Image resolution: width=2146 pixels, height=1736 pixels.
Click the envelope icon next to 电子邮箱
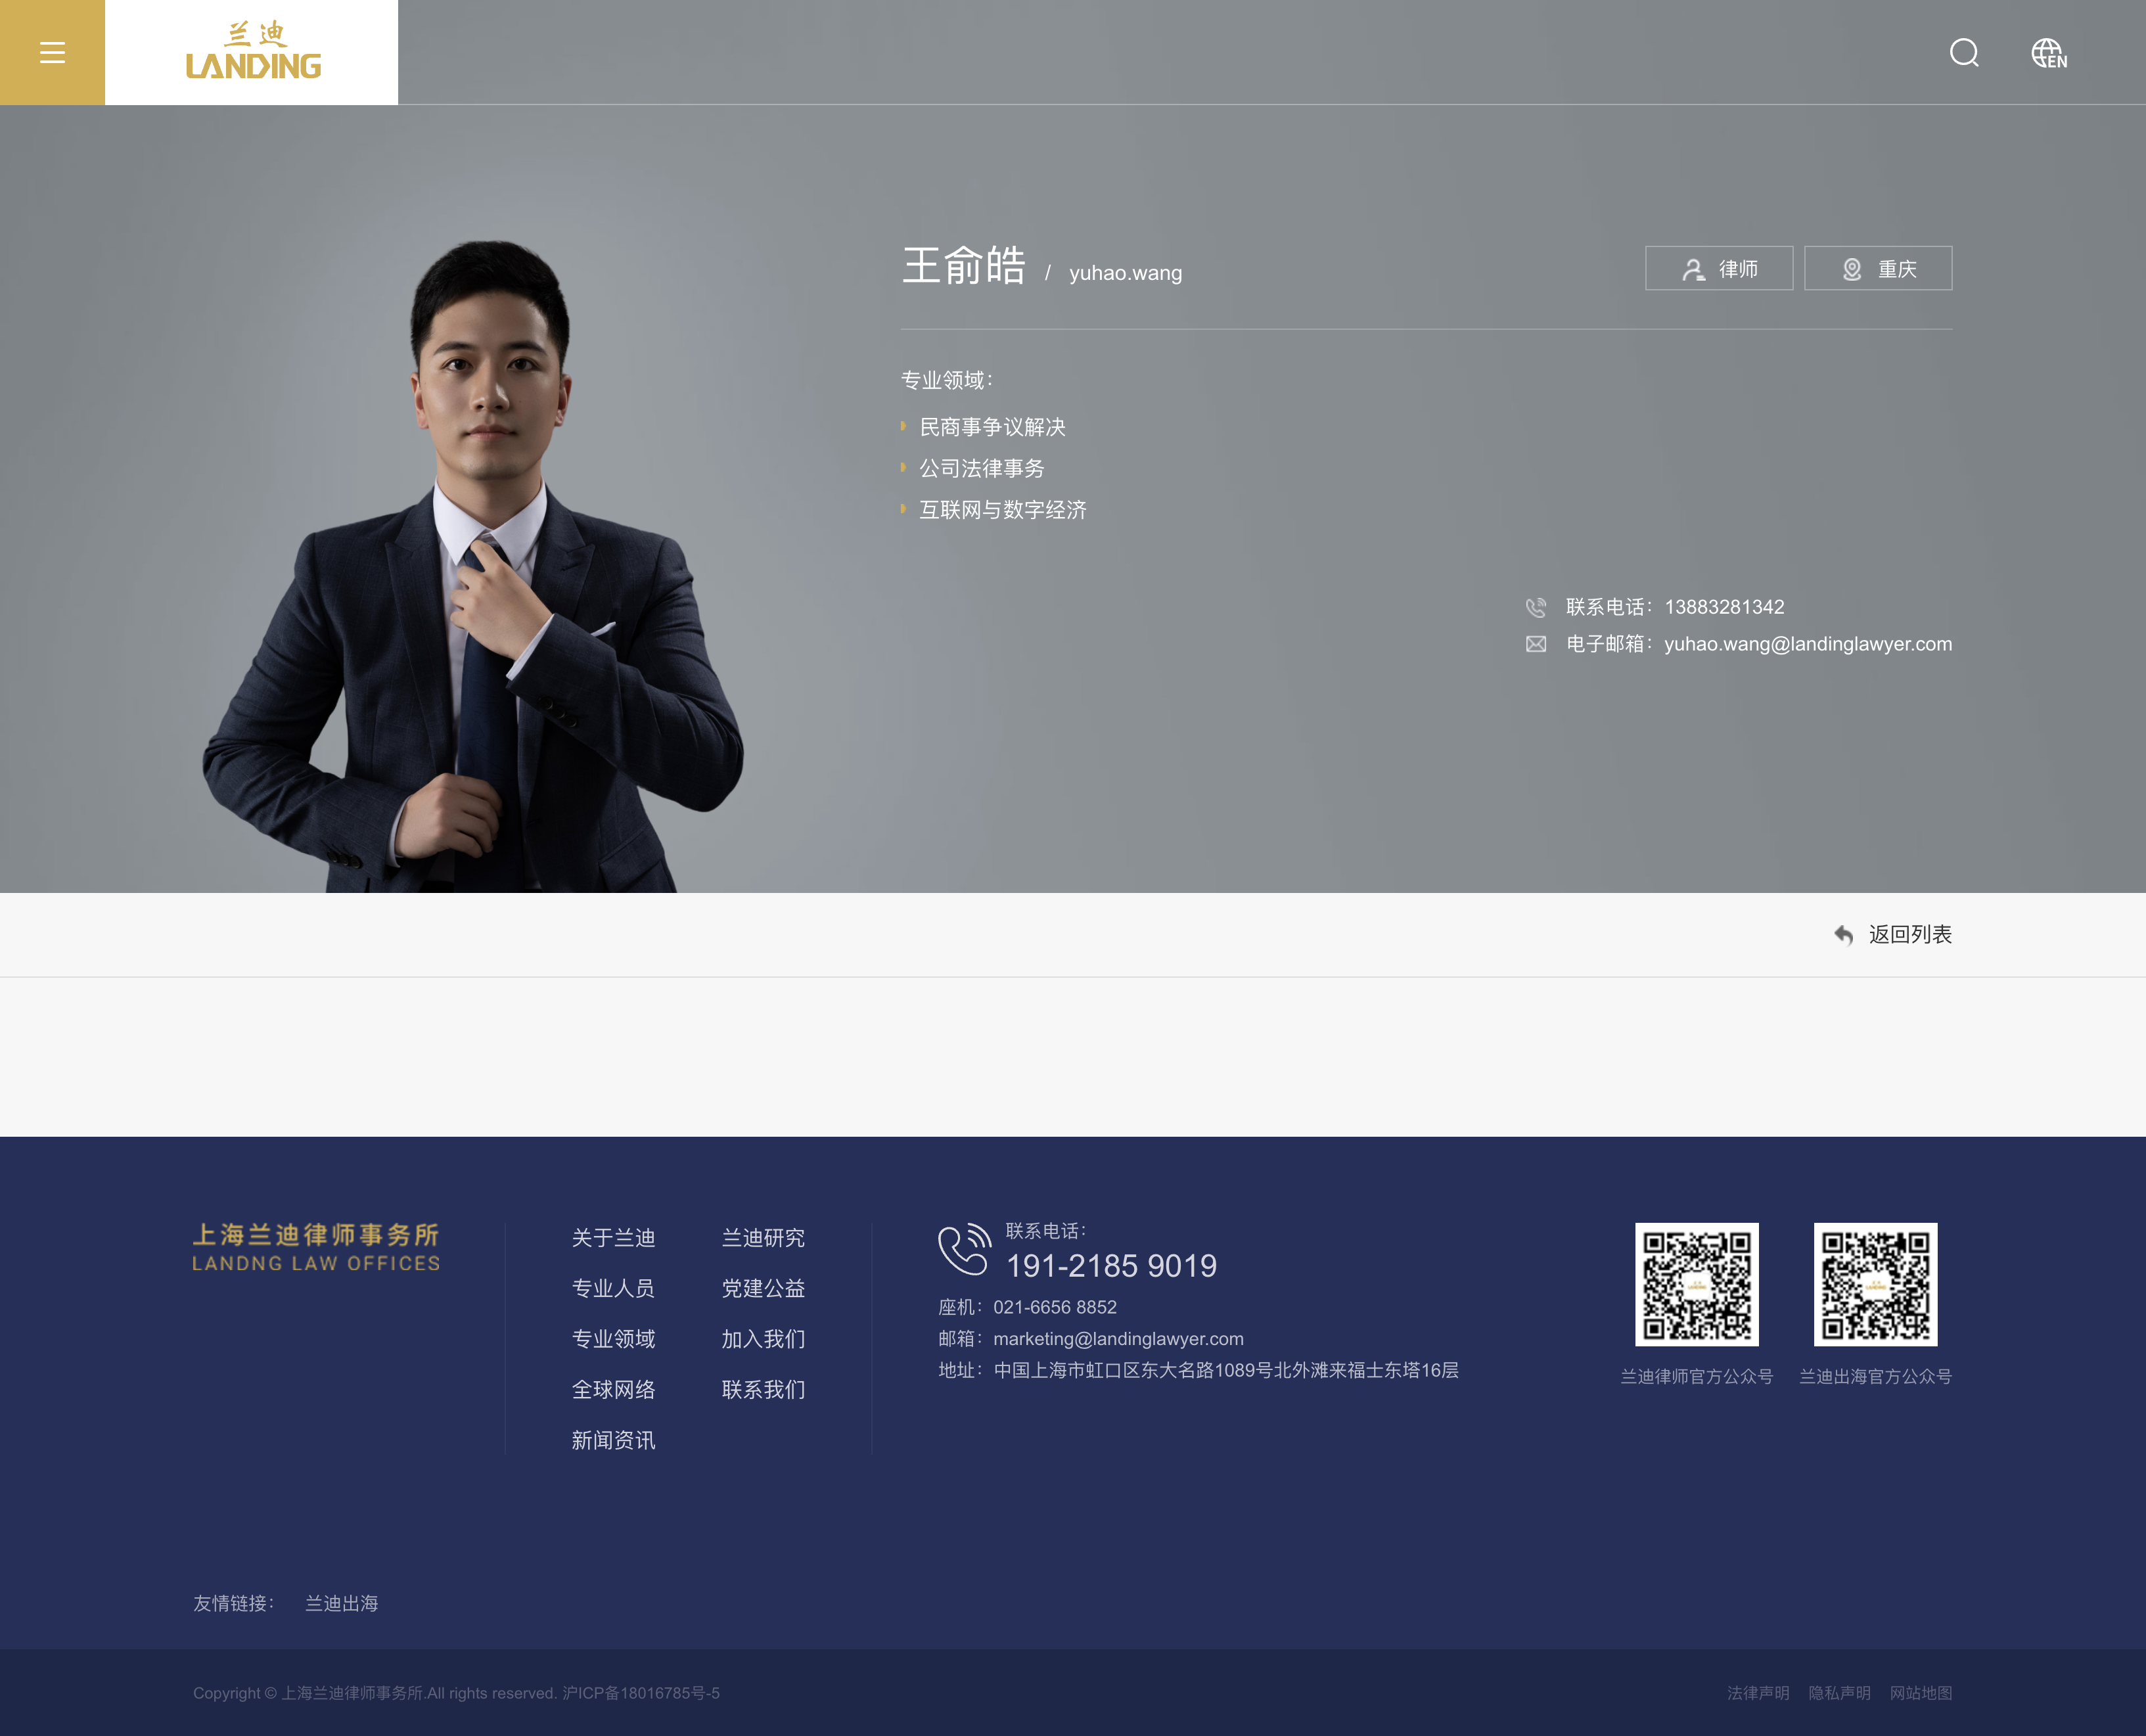[1536, 644]
